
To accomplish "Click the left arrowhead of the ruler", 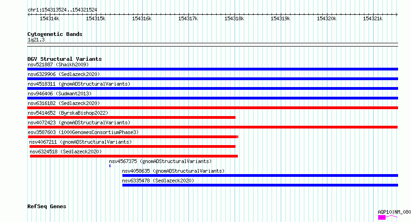I will pos(29,15).
